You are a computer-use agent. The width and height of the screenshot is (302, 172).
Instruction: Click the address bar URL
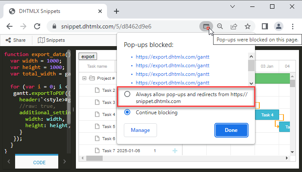click(106, 26)
